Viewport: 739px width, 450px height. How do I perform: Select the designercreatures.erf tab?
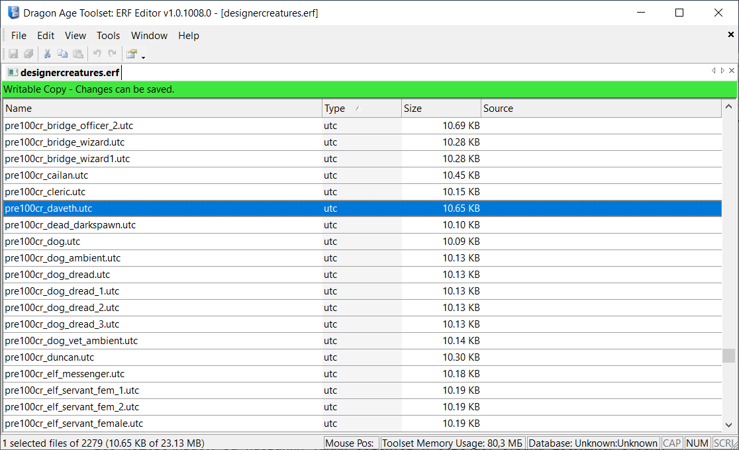pos(64,73)
